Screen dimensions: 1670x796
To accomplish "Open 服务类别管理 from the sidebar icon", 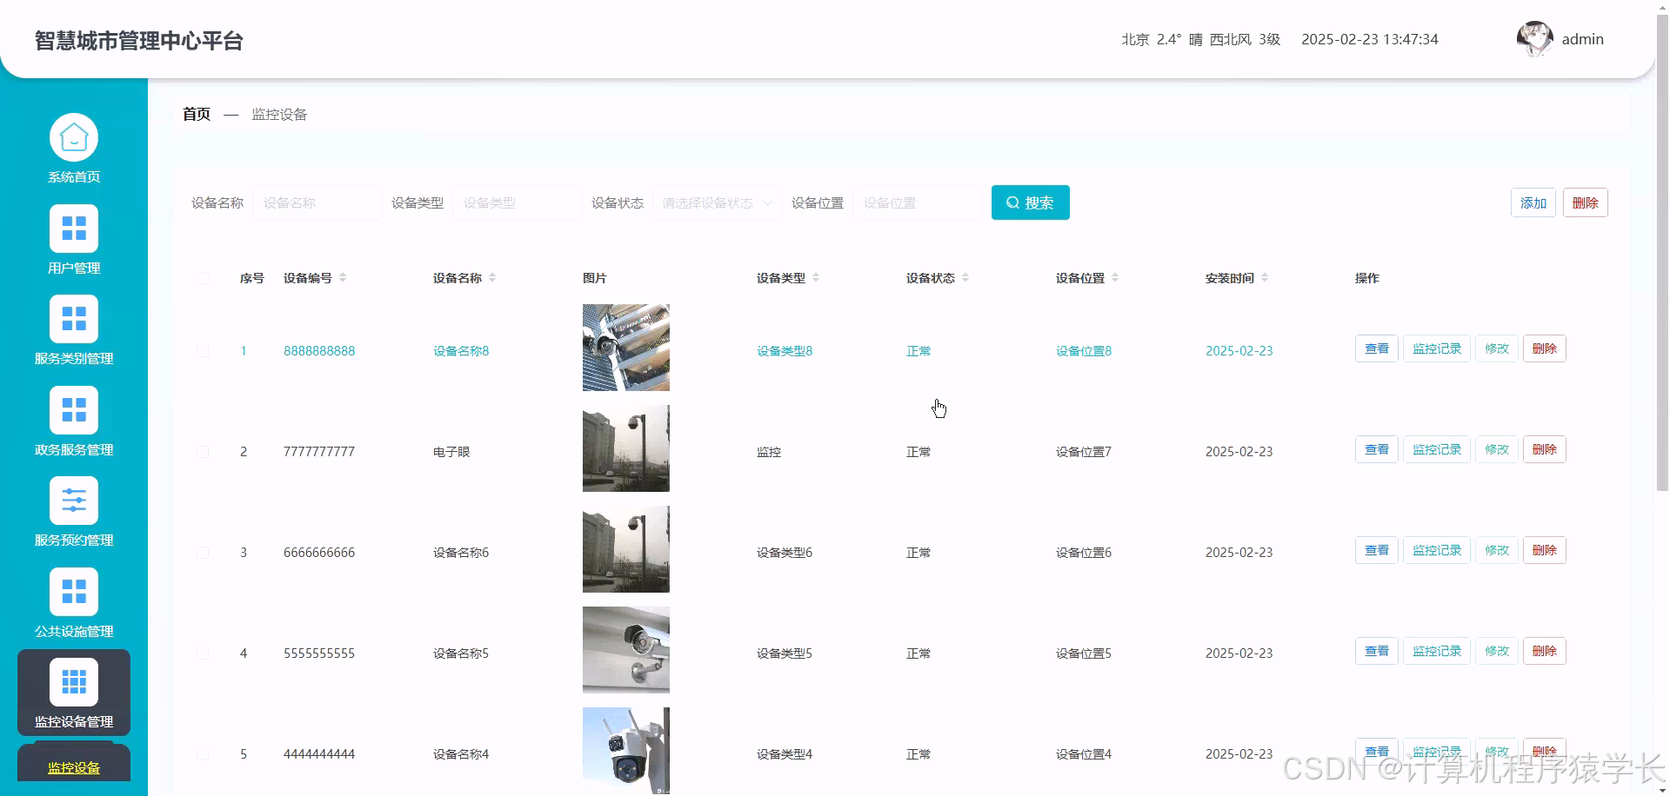I will pos(74,318).
